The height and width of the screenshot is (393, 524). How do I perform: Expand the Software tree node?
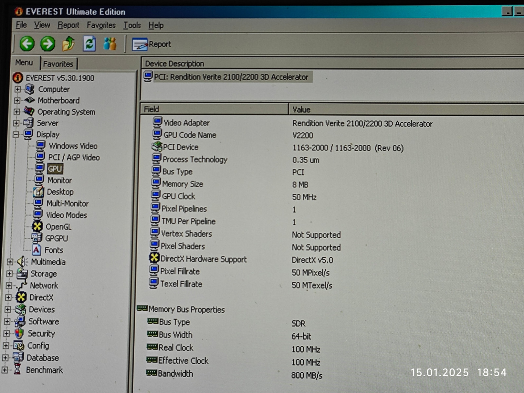click(x=7, y=322)
